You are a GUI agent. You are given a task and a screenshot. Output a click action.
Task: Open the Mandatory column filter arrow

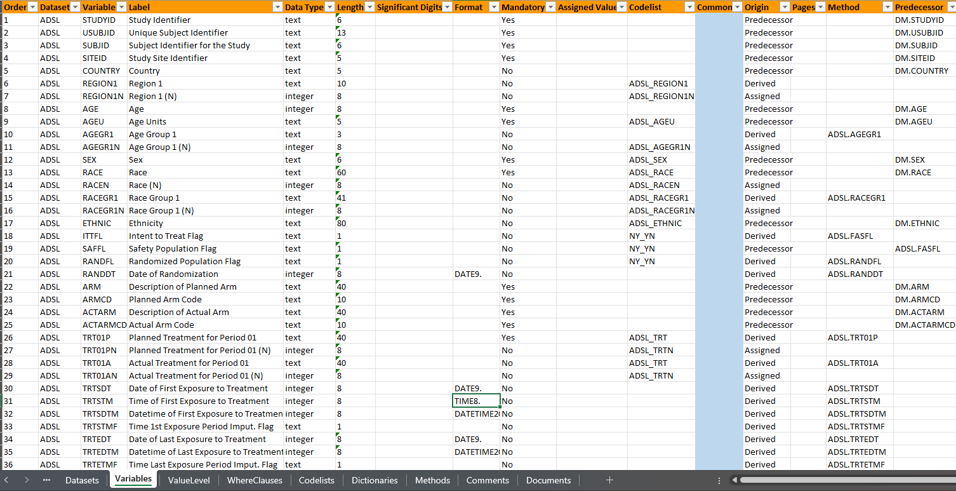550,7
